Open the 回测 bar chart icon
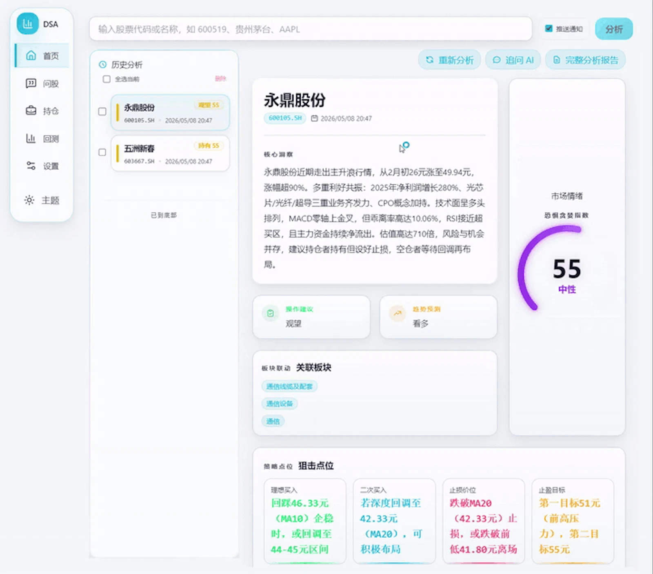The height and width of the screenshot is (574, 653). pos(31,138)
